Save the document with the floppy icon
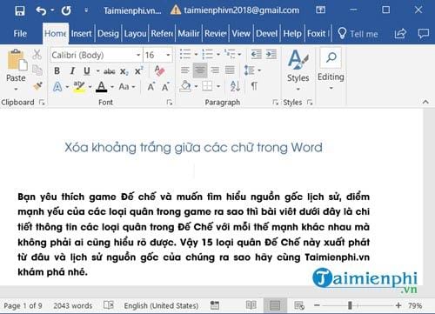Screen dimensions: 435x314 coord(20,11)
